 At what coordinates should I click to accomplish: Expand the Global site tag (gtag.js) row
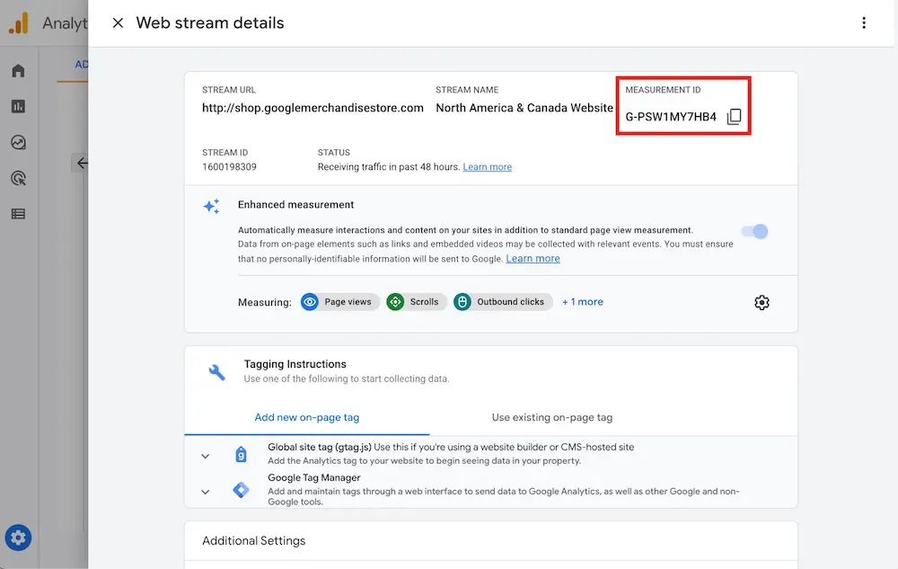206,456
